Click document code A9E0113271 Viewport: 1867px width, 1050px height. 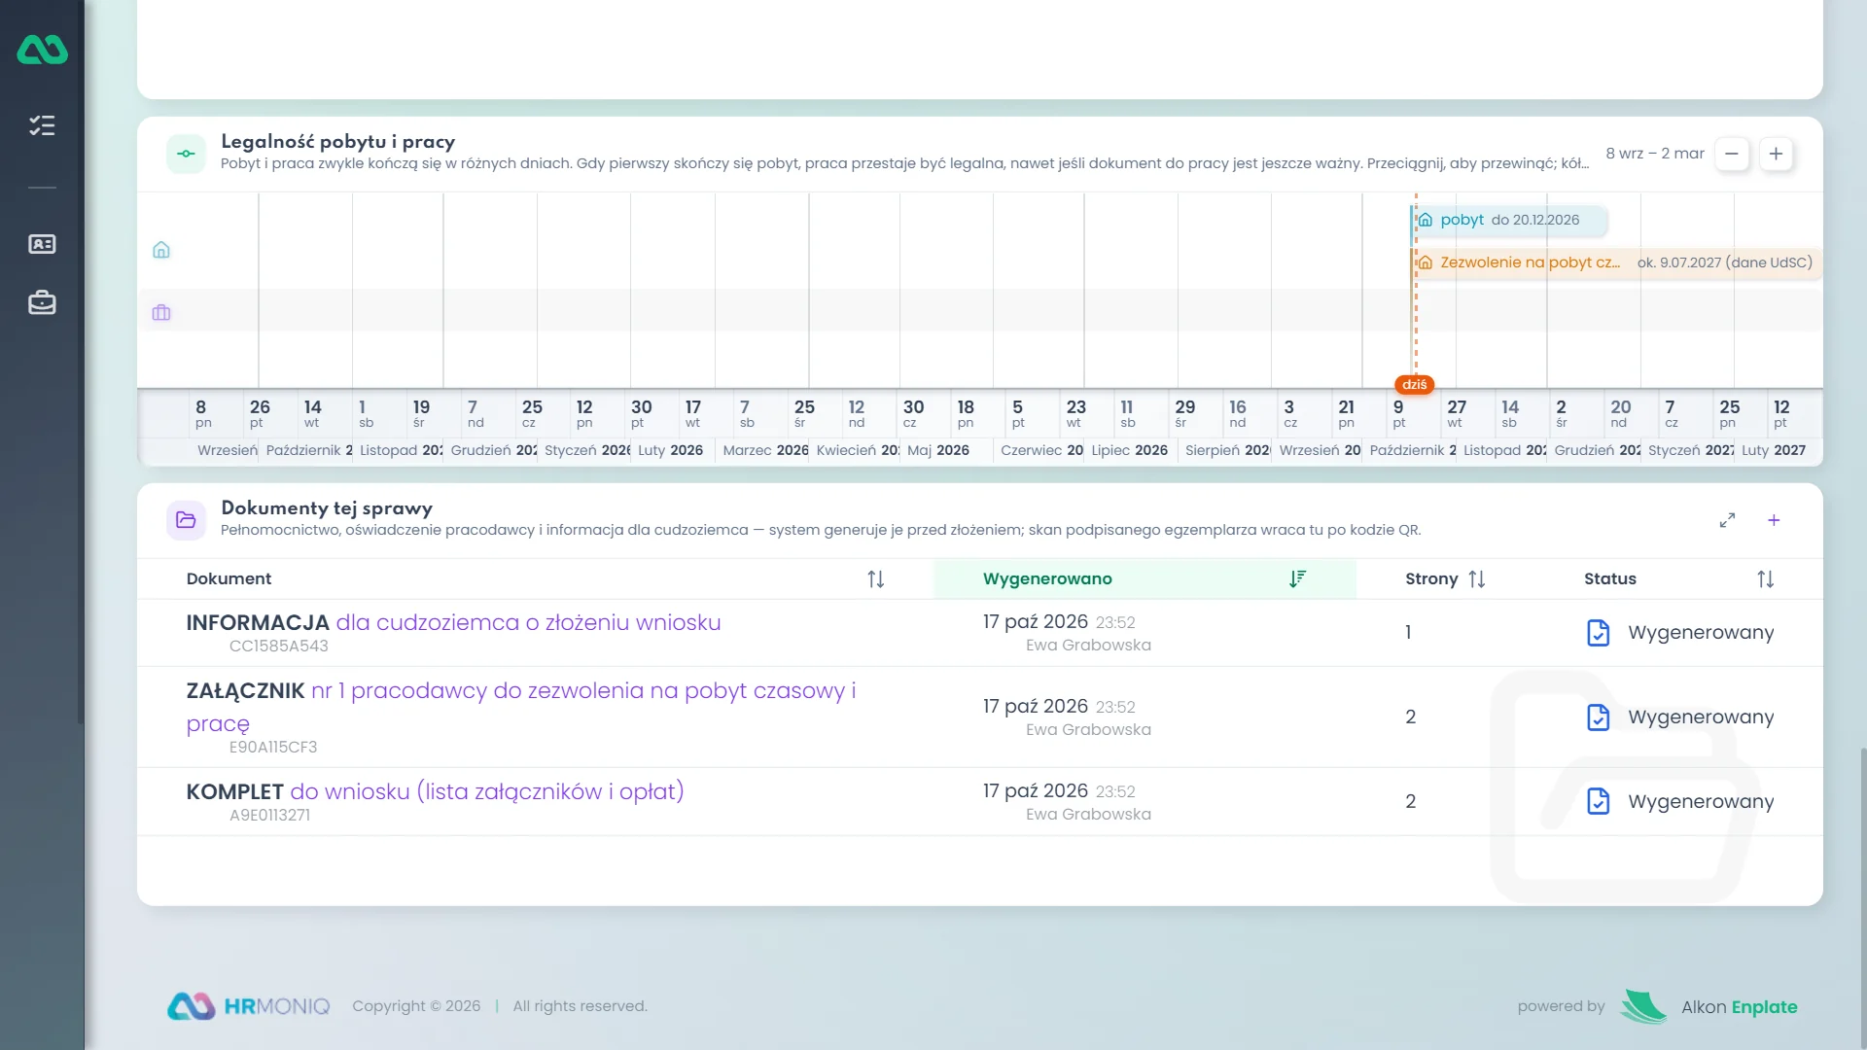pos(269,816)
